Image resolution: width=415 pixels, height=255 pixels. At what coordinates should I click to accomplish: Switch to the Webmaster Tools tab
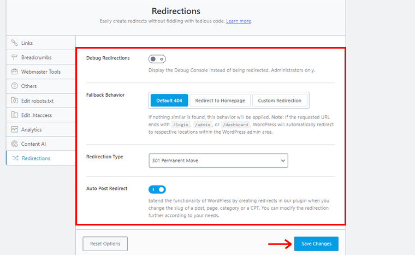(x=41, y=72)
